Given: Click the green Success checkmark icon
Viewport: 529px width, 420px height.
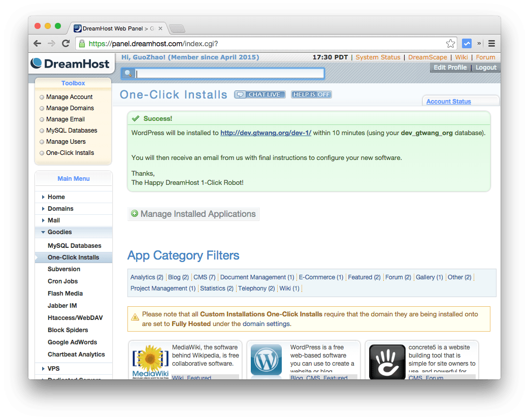Looking at the screenshot, I should coord(136,118).
